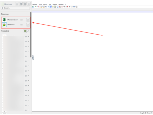Expand the Notepad++ session dropdown

click(22, 25)
